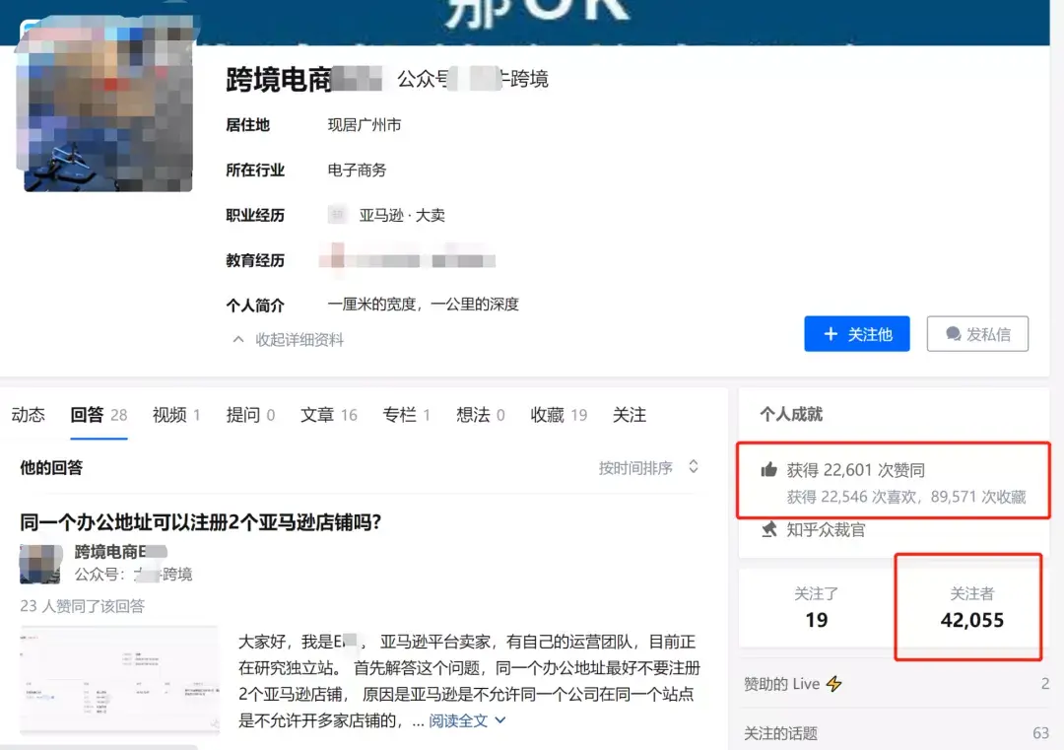Viewport: 1064px width, 750px height.
Task: Click the briefcase icon beside 亚马逊·大卖
Action: pyautogui.click(x=336, y=215)
